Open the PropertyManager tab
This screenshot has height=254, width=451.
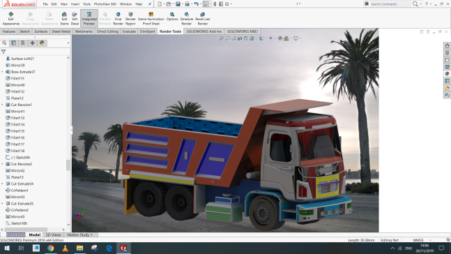pos(13,43)
